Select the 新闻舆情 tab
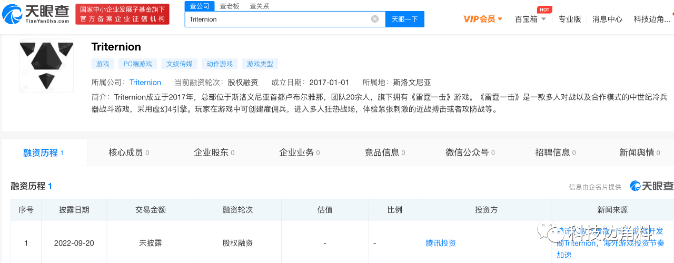The height and width of the screenshot is (263, 674). (639, 153)
